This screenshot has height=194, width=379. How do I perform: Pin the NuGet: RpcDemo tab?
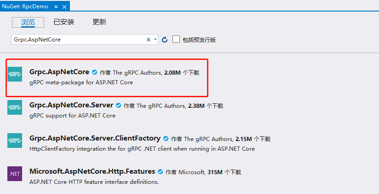click(56, 7)
